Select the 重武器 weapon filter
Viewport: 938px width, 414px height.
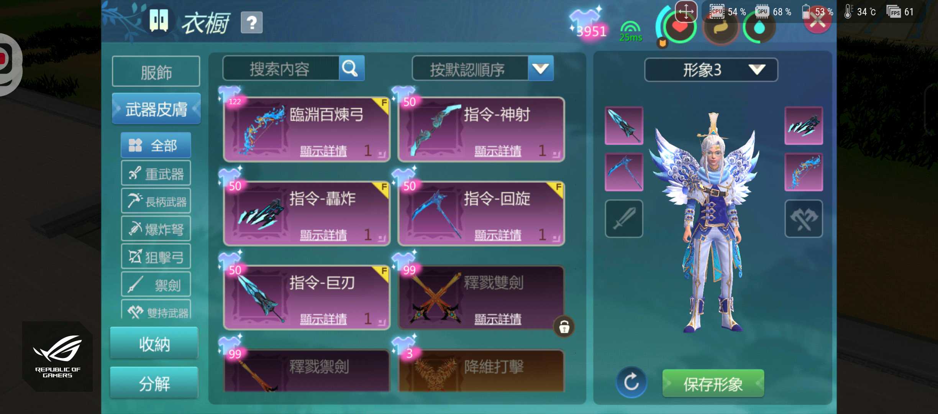pos(156,173)
